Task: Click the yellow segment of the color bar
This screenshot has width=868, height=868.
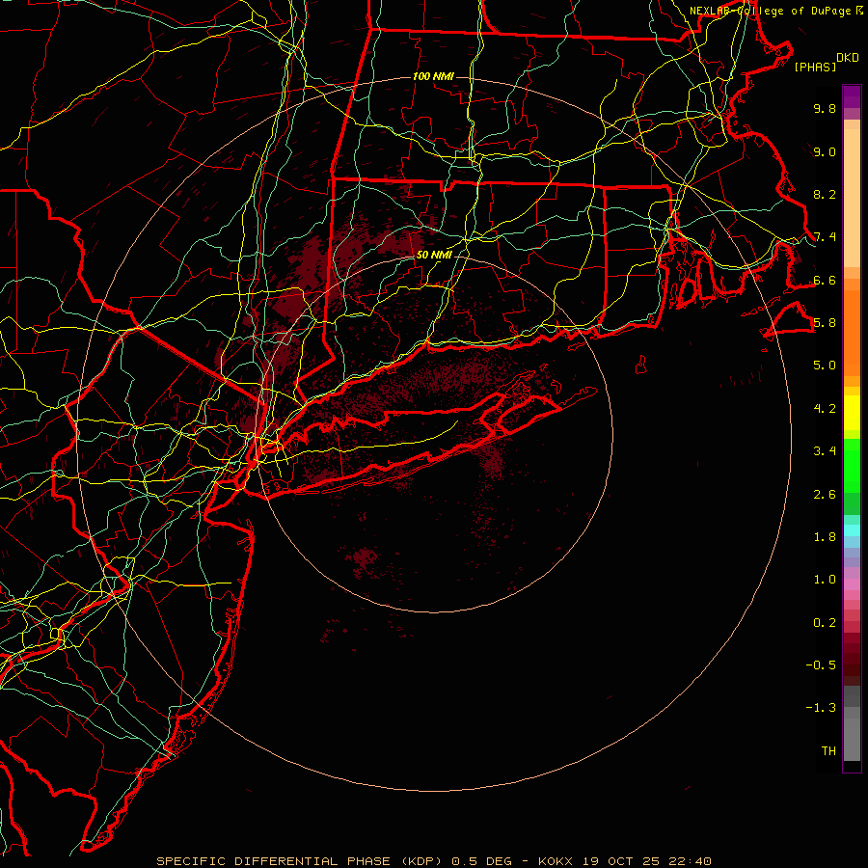Action: coord(852,413)
